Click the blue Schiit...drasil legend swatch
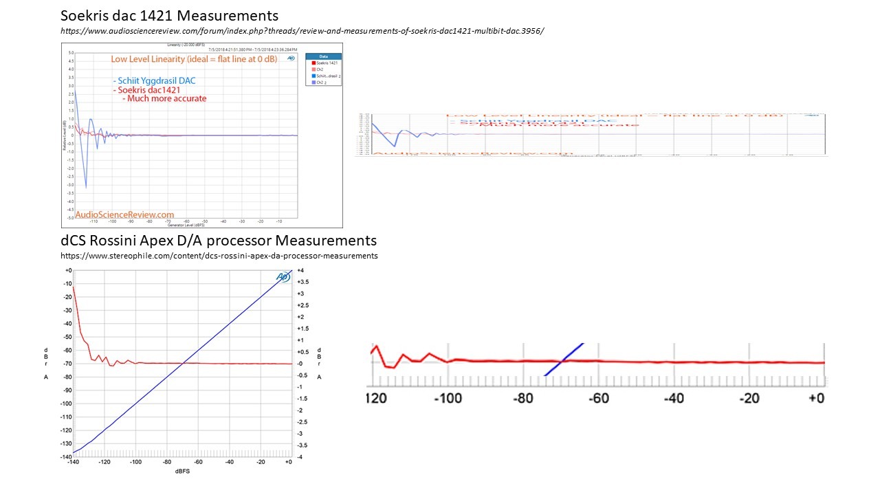Screen dimensions: 880x495 pos(313,76)
